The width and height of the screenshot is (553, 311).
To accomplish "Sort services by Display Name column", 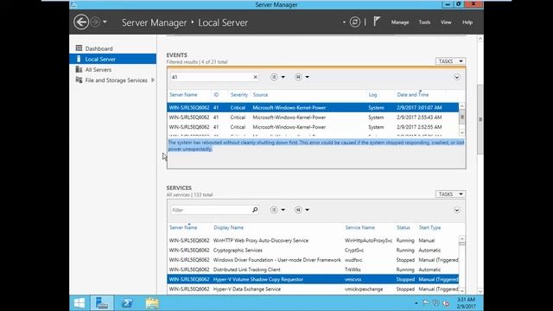I will coord(228,228).
